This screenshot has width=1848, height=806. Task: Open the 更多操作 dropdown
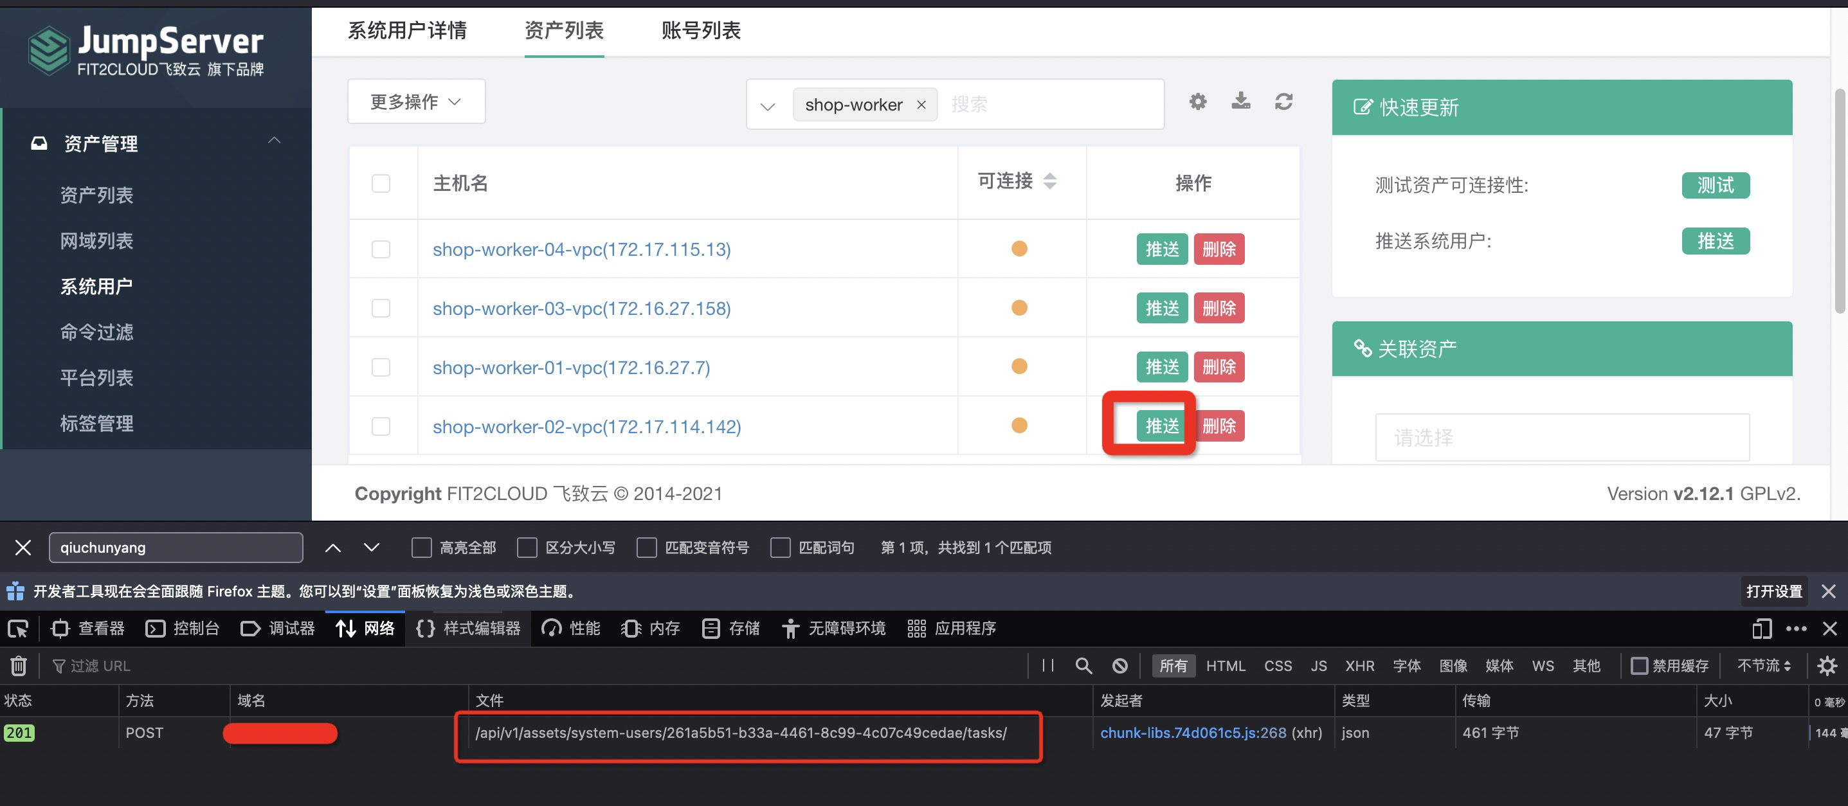(416, 102)
